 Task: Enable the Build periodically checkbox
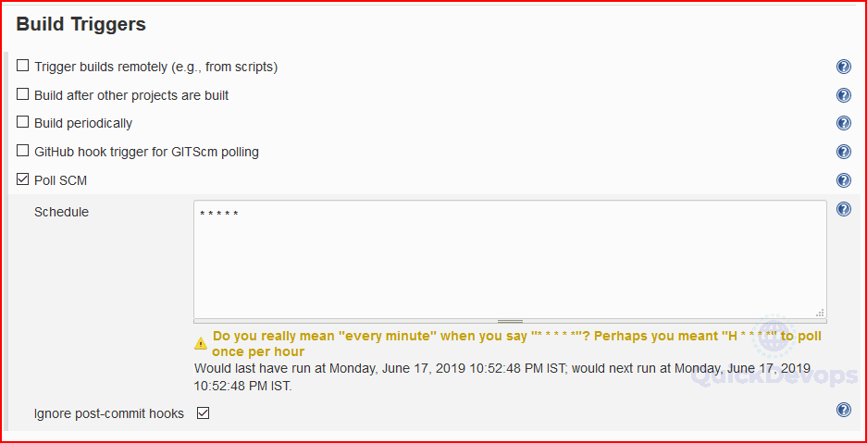point(22,121)
